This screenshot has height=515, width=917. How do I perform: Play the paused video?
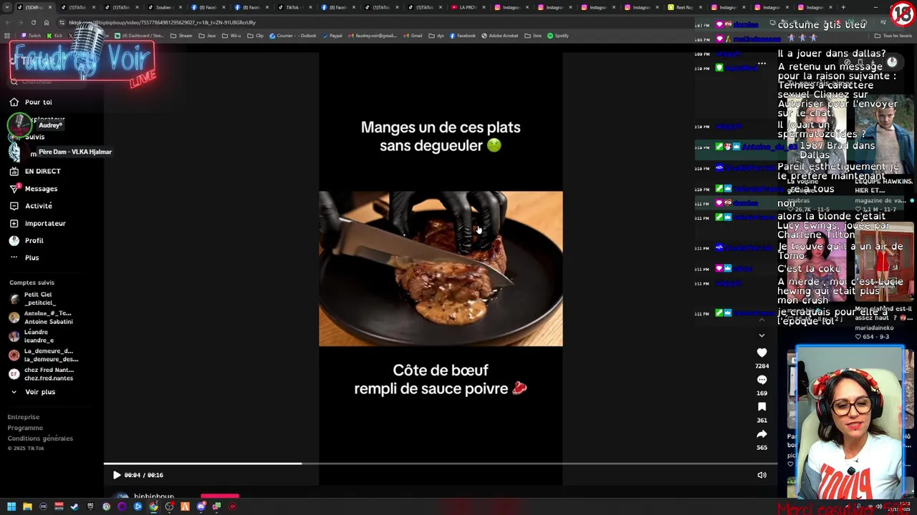(117, 475)
